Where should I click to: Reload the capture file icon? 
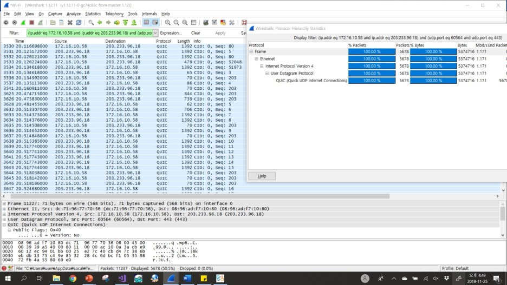pyautogui.click(x=79, y=22)
